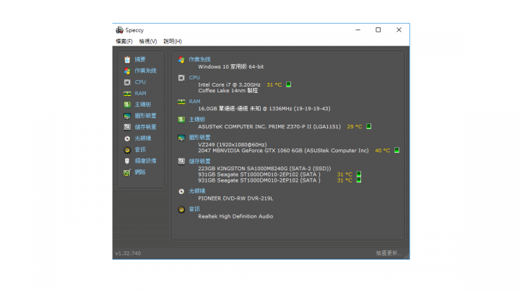Open 音訊 section in sidebar
Image resolution: width=520 pixels, height=292 pixels.
[140, 150]
